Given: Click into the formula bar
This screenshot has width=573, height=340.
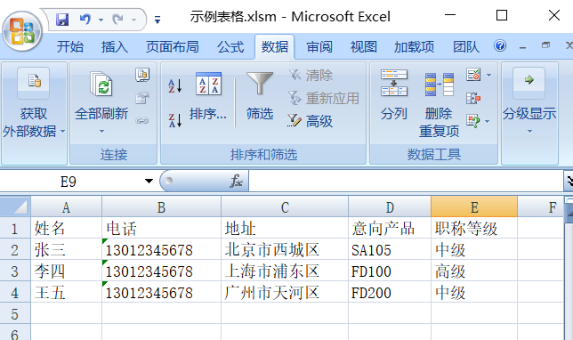Looking at the screenshot, I should point(406,182).
